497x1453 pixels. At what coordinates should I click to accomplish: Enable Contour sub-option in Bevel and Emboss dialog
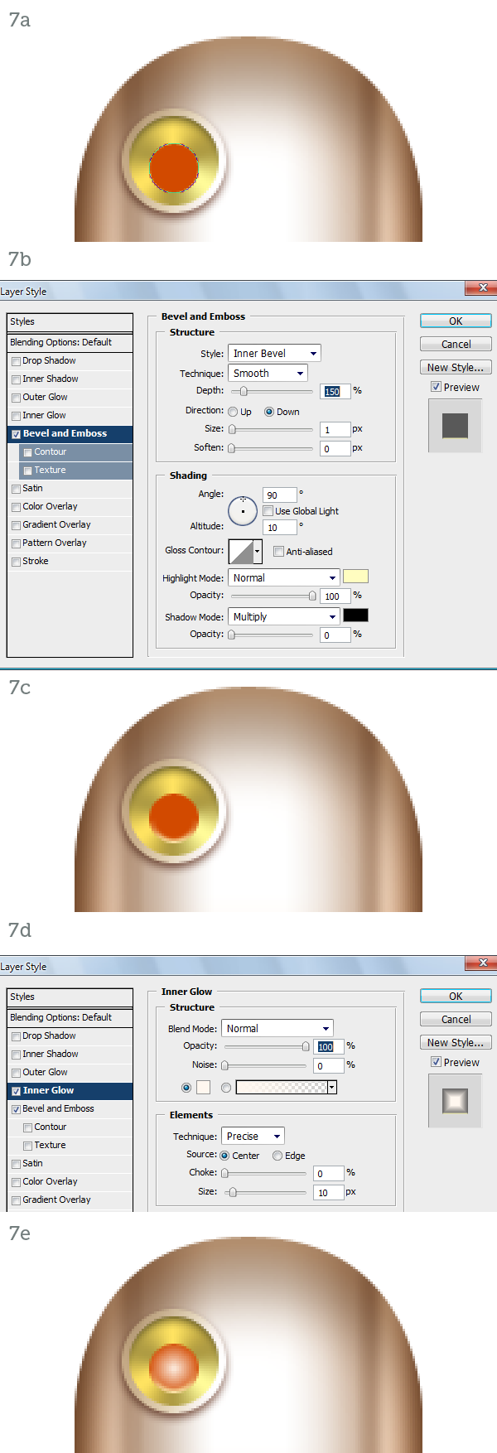27,452
